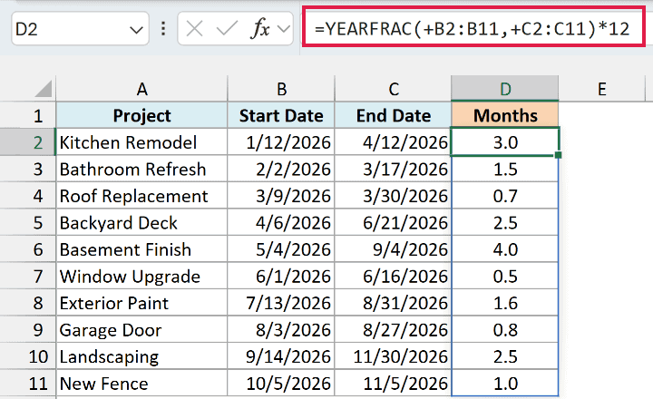Select row 7 header
653x399 pixels.
[x=28, y=277]
